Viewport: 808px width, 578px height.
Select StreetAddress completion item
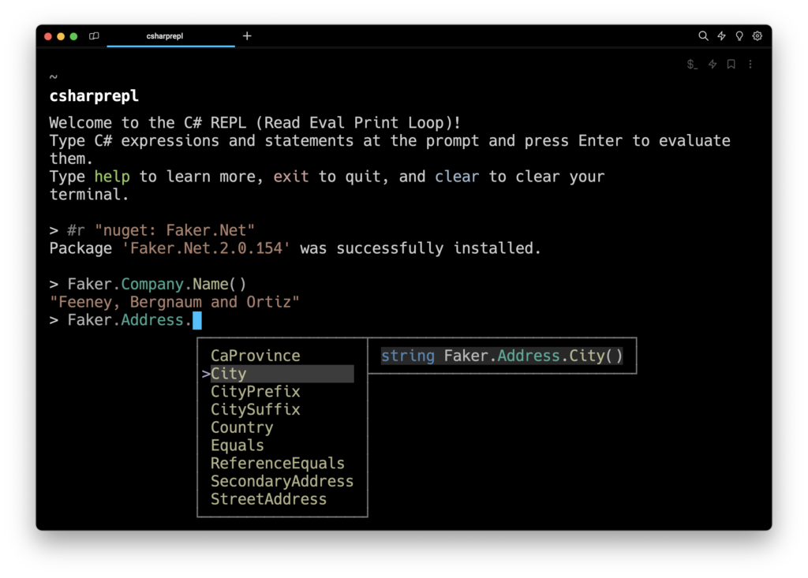[268, 499]
